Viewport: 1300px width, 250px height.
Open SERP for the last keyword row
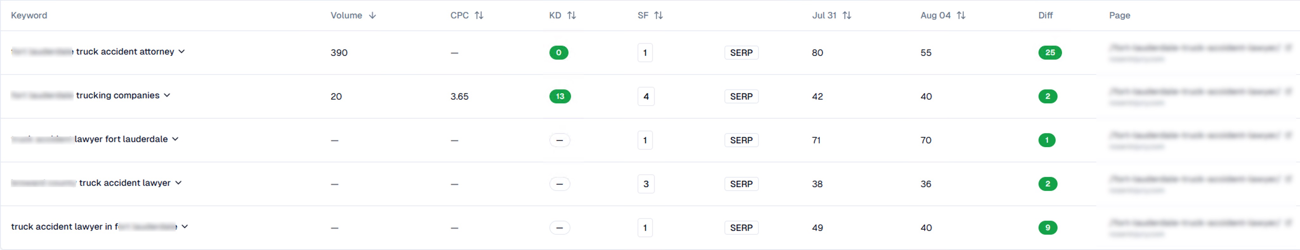(741, 228)
